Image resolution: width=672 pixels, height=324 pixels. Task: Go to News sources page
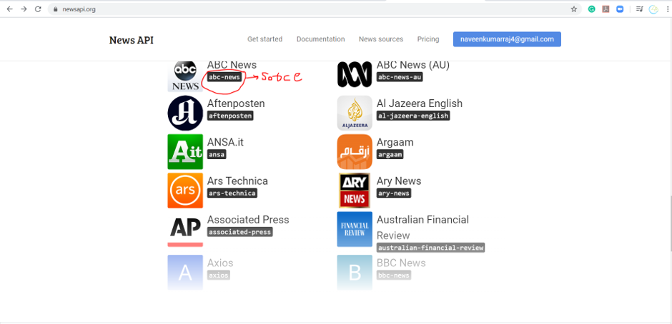click(x=381, y=39)
